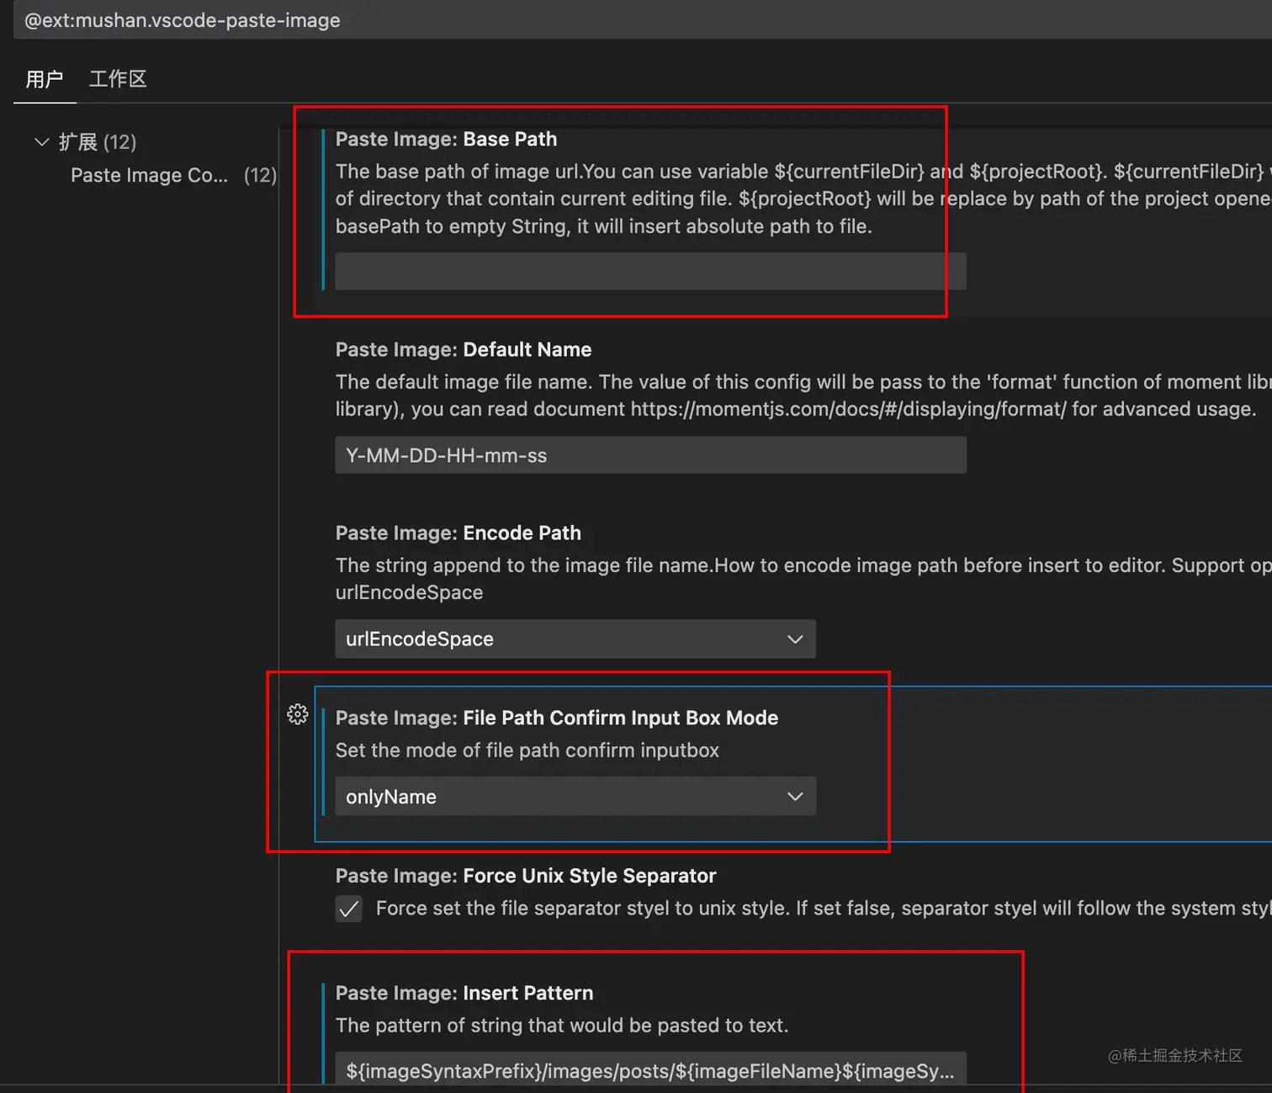Screen dimensions: 1272x1093
Task: Open the onlyName input box mode dropdown
Action: [575, 796]
